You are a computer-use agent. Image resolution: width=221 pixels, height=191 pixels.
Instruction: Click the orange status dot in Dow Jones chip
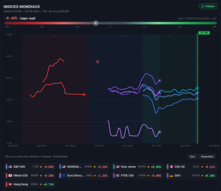click(149, 167)
